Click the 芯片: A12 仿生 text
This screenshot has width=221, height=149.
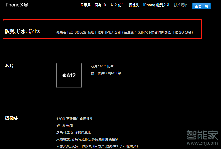(x=102, y=66)
